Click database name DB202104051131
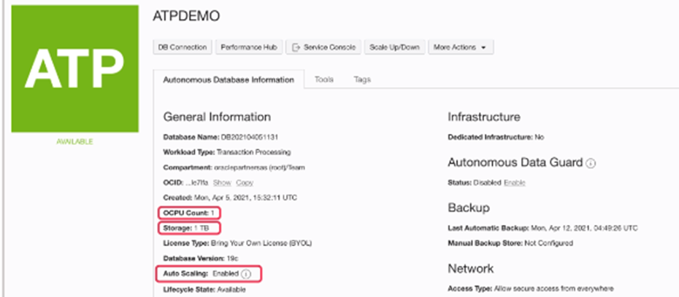679x297 pixels. click(250, 138)
